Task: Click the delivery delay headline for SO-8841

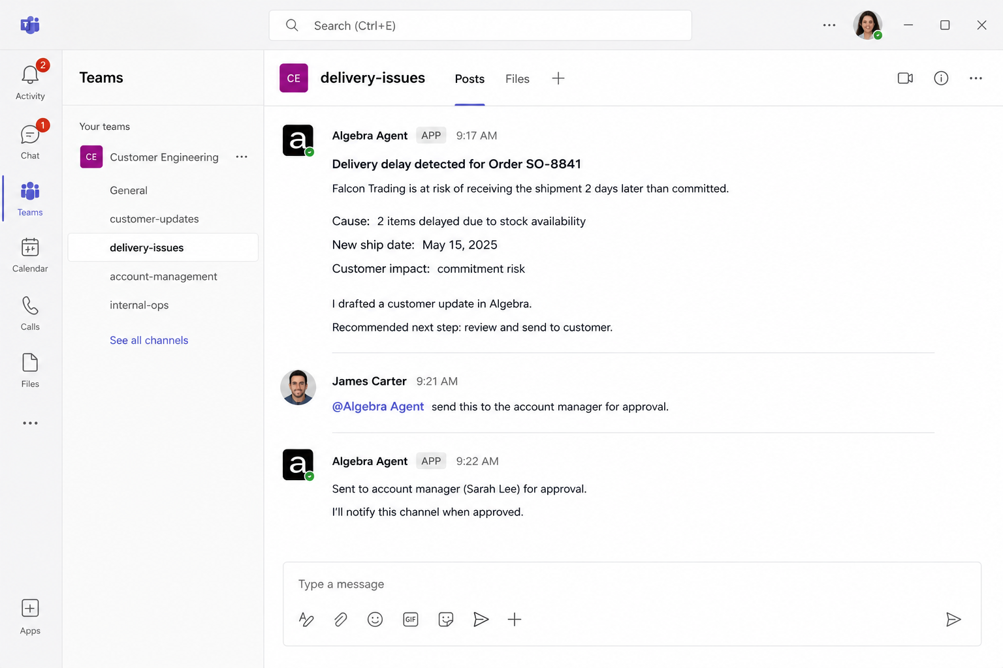Action: pos(456,164)
